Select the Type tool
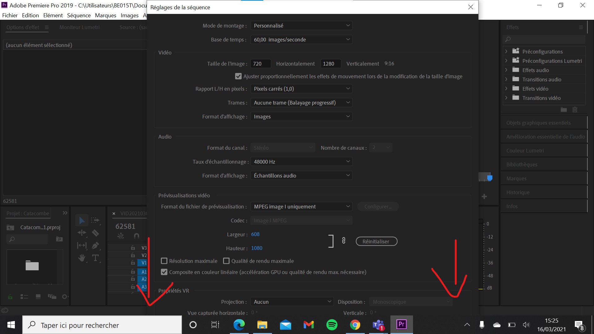The height and width of the screenshot is (334, 594). (x=96, y=258)
